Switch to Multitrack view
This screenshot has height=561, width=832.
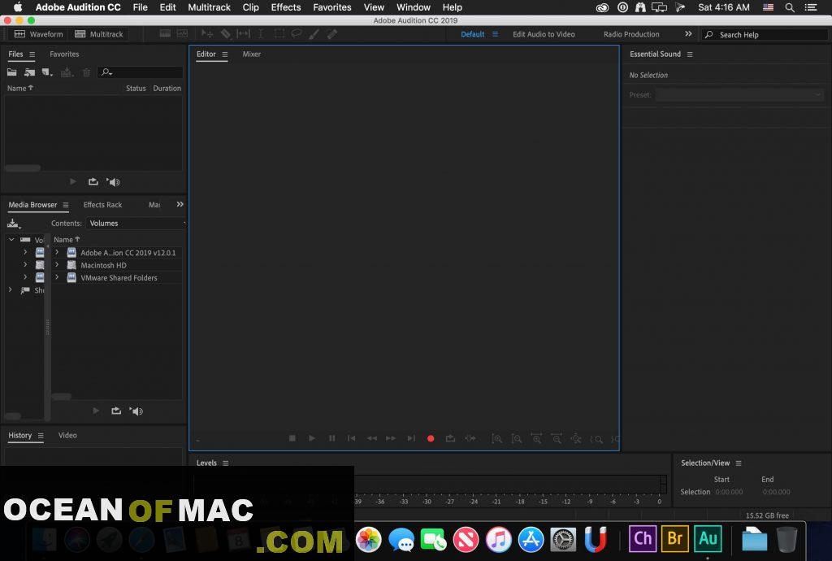pos(99,34)
